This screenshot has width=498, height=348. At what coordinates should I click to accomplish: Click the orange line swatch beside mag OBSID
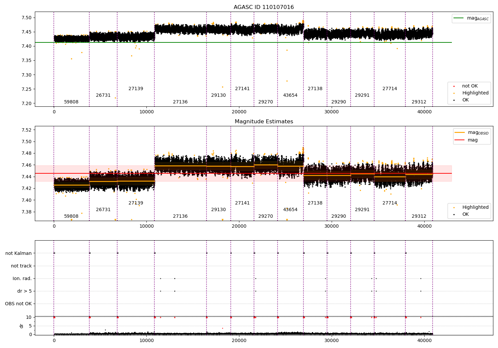460,133
